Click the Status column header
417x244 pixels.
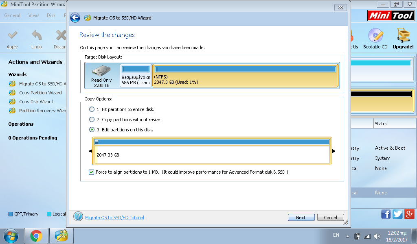(395, 124)
